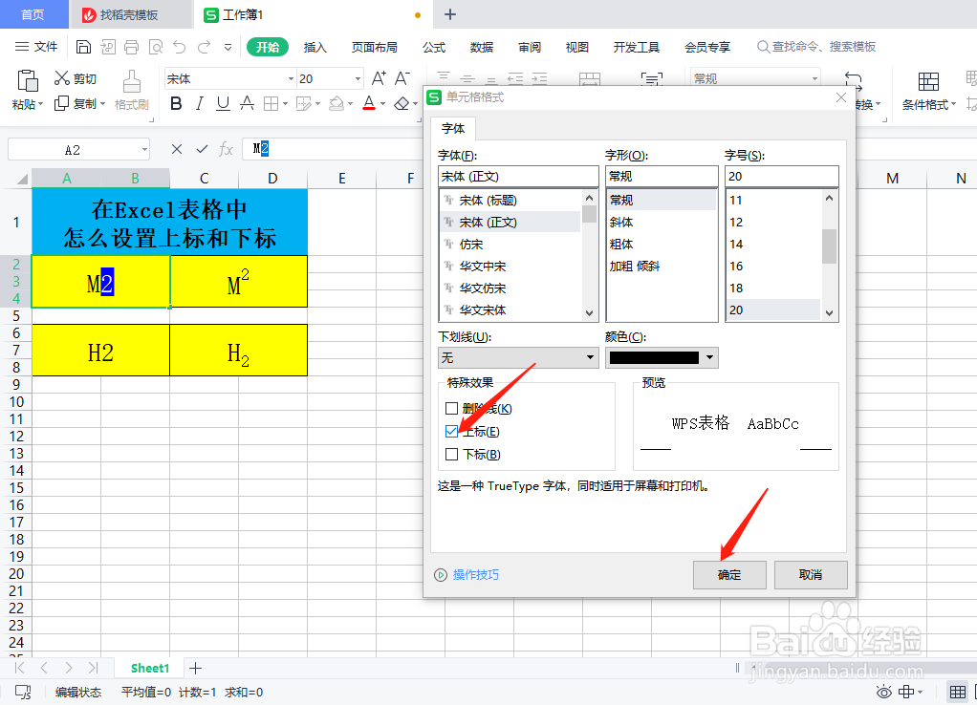Image resolution: width=977 pixels, height=705 pixels.
Task: Click the Cut scissors icon
Action: [62, 77]
